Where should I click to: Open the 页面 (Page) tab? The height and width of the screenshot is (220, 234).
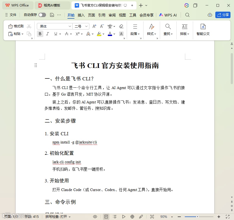92,15
